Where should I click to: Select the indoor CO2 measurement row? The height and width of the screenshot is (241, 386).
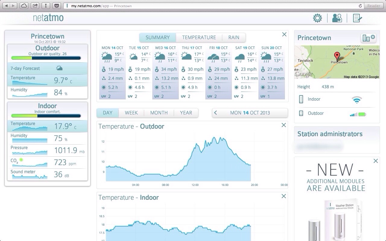click(47, 162)
